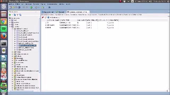Open the Ubuntu Dash launcher
Image resolution: width=170 pixels, height=95 pixels.
[x=4, y=7]
